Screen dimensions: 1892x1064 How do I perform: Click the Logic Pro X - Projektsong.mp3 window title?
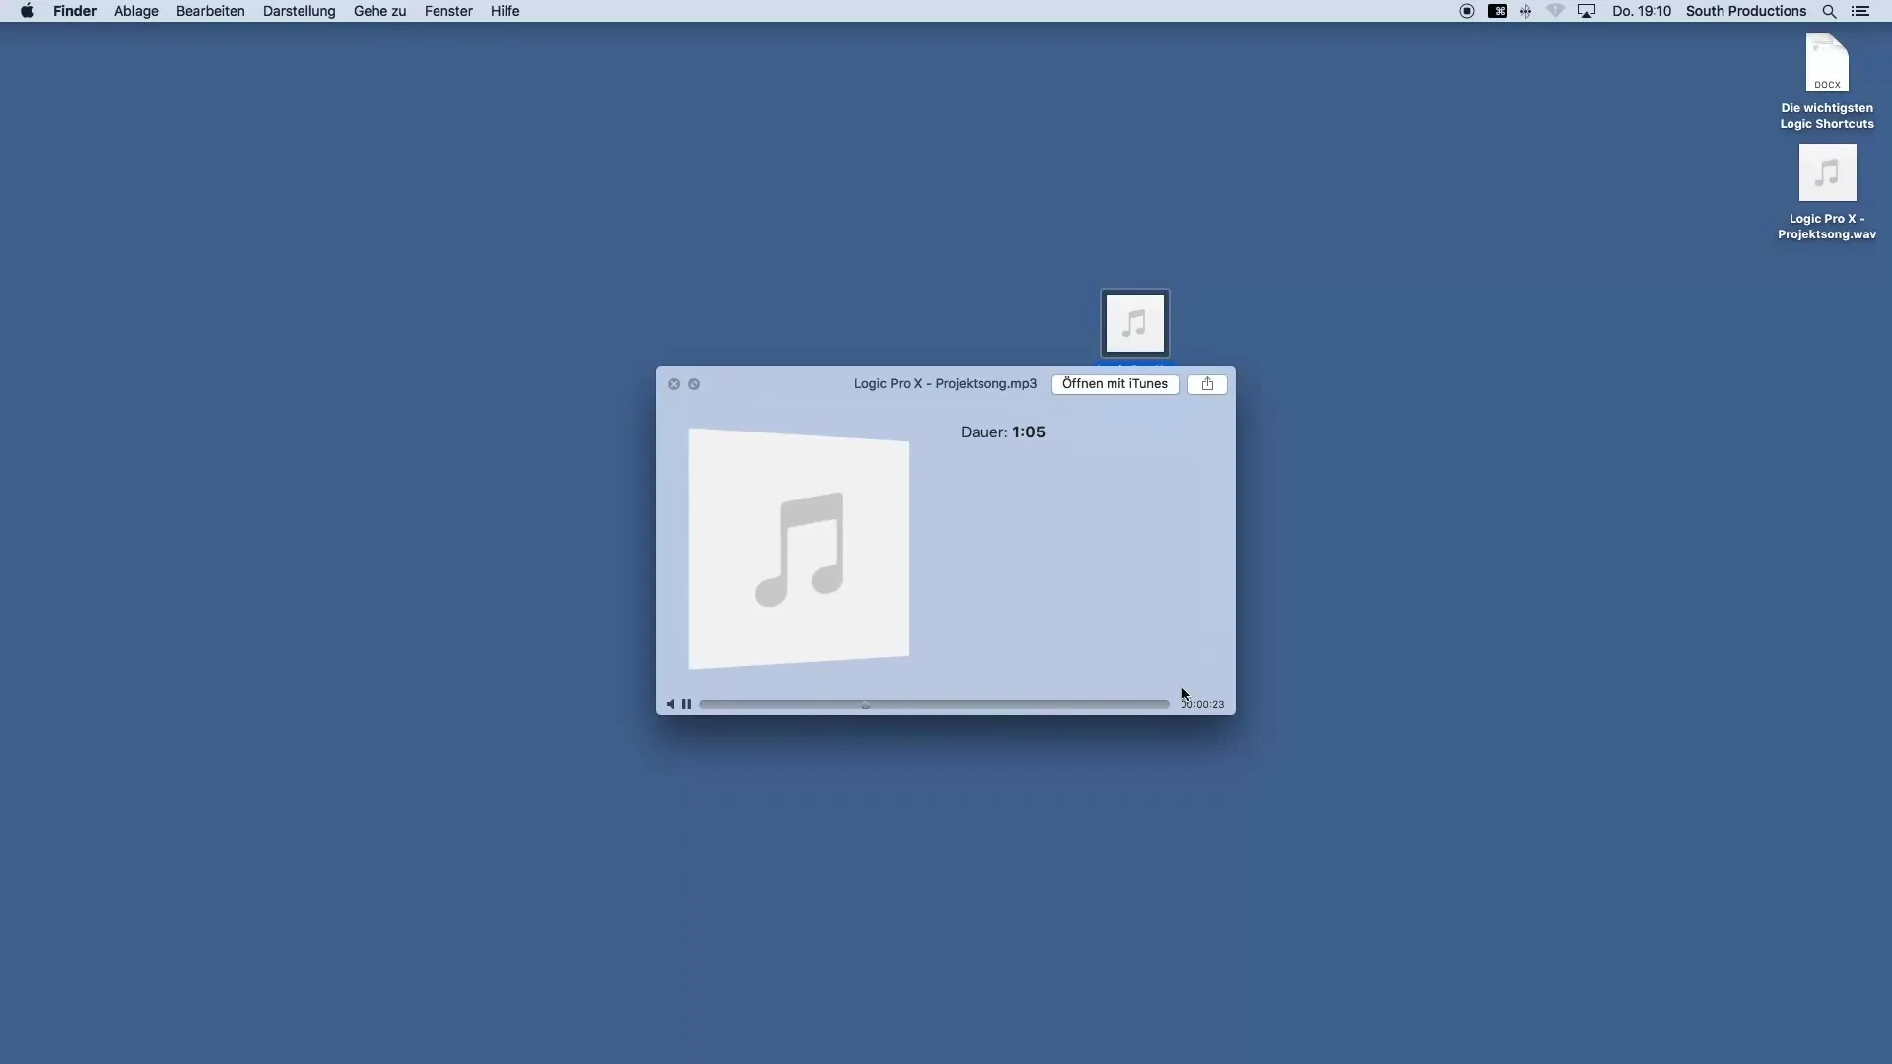point(945,384)
